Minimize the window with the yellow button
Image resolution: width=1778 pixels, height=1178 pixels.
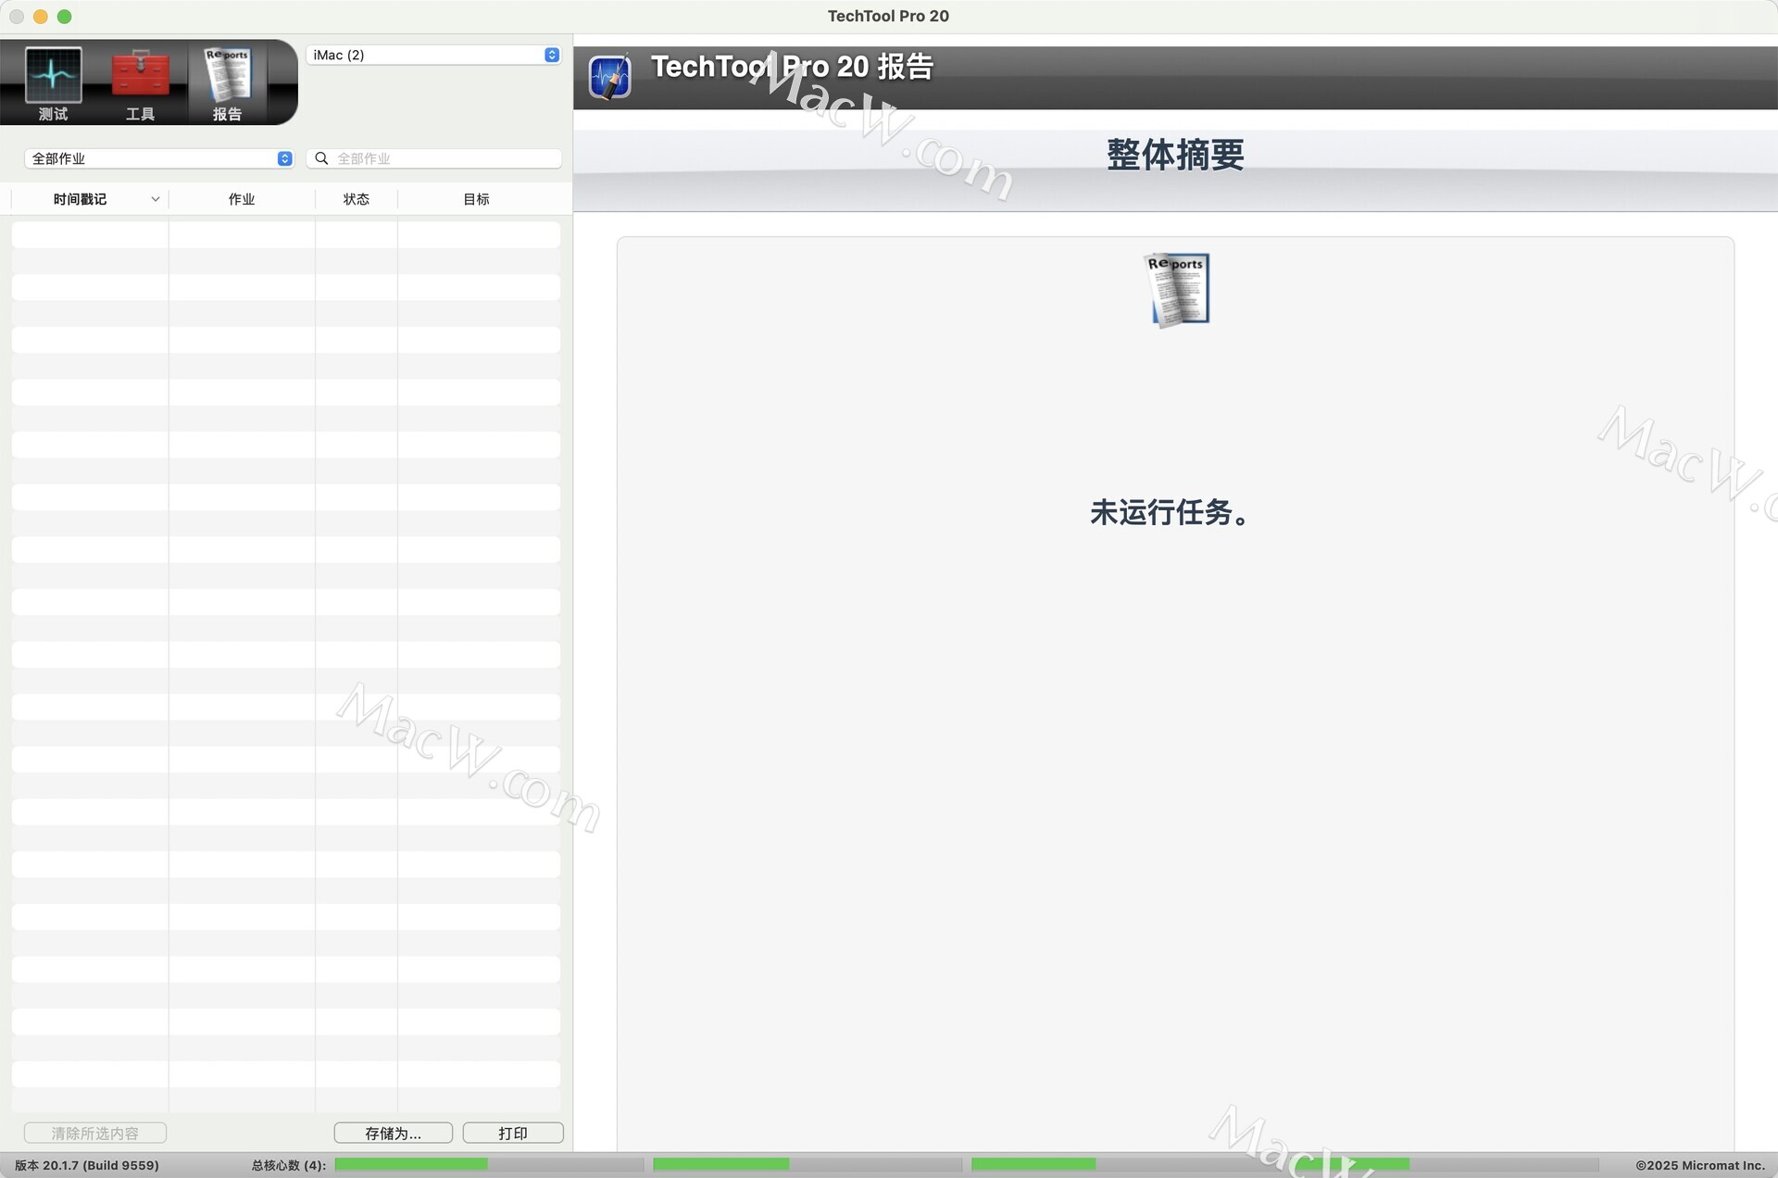point(41,17)
